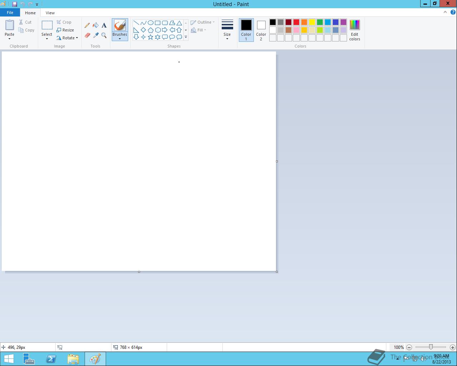This screenshot has height=366, width=457.
Task: Pick the Up arrow shape
Action: 179,30
